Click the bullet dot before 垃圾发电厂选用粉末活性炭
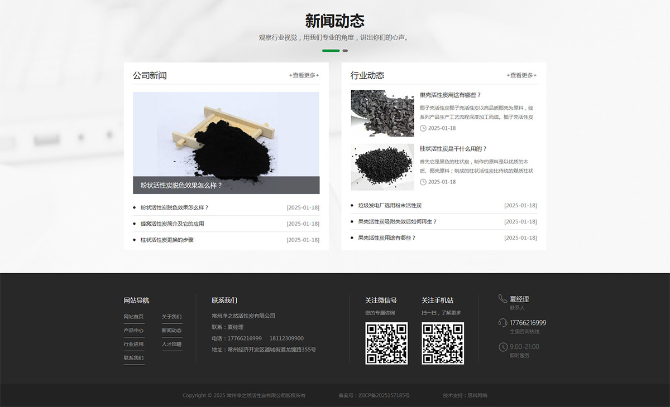670x407 pixels. [x=351, y=205]
